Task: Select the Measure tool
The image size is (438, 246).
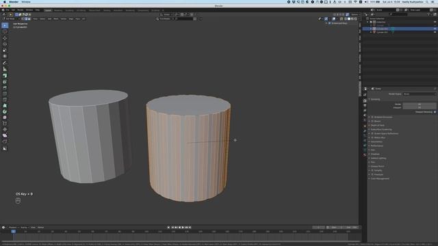Action: pos(5,69)
